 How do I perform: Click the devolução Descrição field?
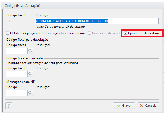click(x=97, y=51)
